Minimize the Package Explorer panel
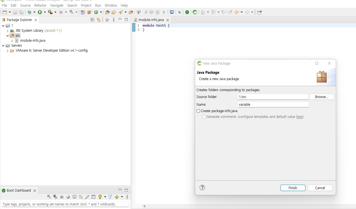356x209 pixels. click(x=120, y=19)
